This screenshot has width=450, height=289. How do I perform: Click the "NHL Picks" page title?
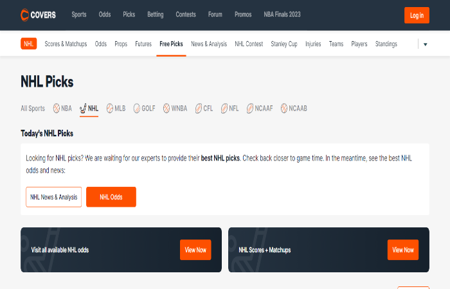pos(47,82)
